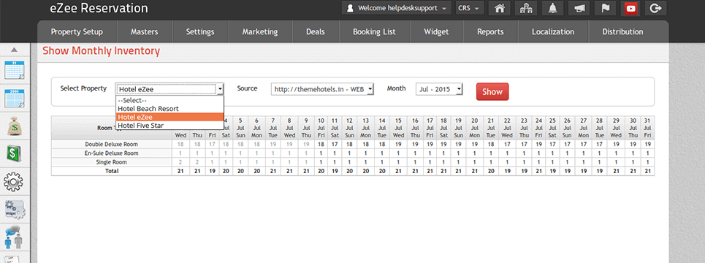Open the Select Property combo box

pyautogui.click(x=169, y=89)
